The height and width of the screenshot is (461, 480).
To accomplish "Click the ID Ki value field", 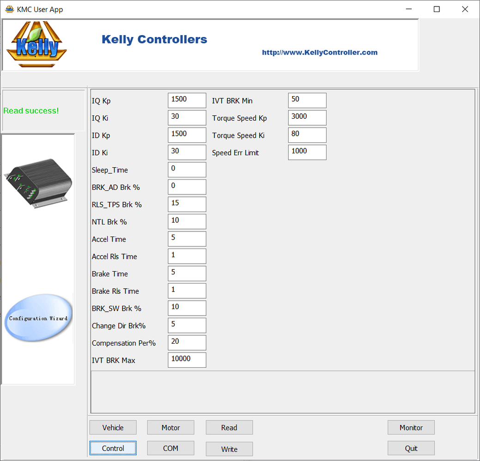I will pos(187,152).
